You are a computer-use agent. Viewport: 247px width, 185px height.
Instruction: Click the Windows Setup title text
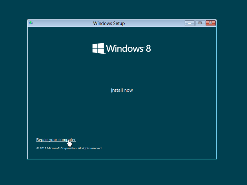(x=109, y=23)
